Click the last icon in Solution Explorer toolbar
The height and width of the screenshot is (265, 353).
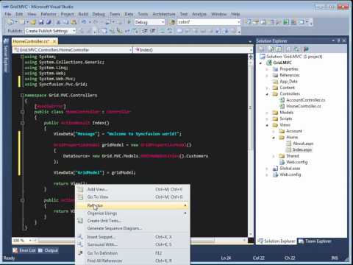306,49
